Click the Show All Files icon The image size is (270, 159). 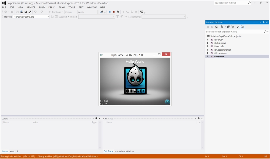[232, 27]
